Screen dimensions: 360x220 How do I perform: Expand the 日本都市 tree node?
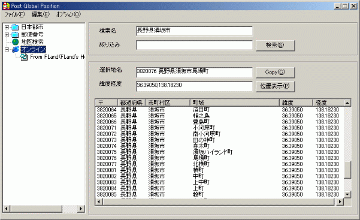[x=7, y=27]
